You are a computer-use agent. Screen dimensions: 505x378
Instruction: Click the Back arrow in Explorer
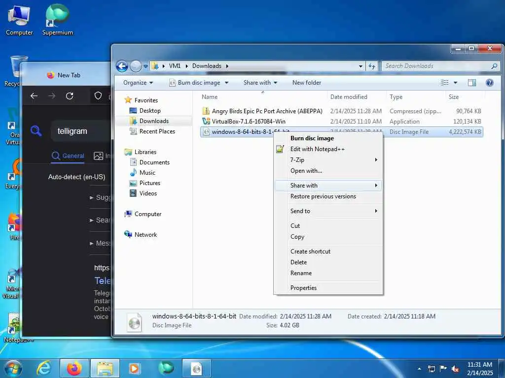point(122,66)
